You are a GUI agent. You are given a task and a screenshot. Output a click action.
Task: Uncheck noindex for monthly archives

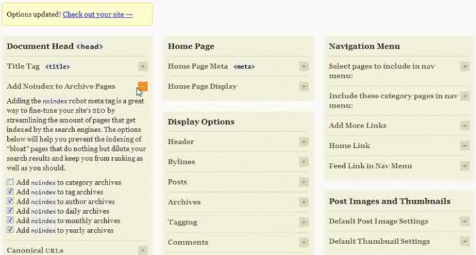10,220
